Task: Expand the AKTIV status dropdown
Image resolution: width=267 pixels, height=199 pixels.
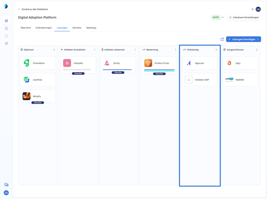Action: point(222,18)
